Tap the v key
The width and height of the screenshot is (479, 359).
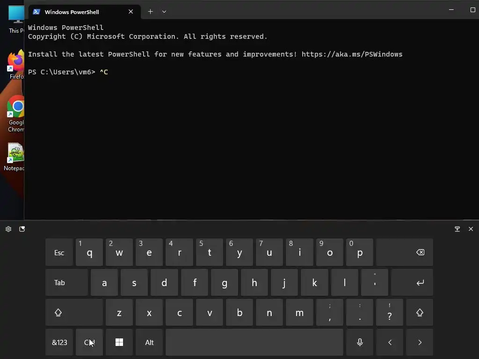209,312
